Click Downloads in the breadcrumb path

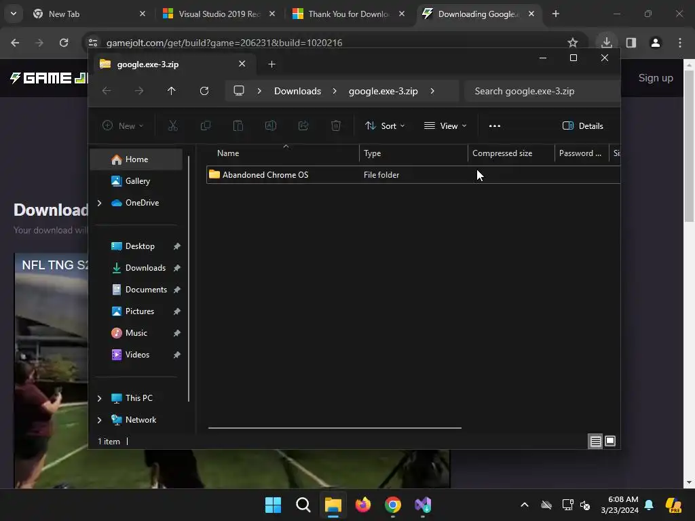pos(297,91)
